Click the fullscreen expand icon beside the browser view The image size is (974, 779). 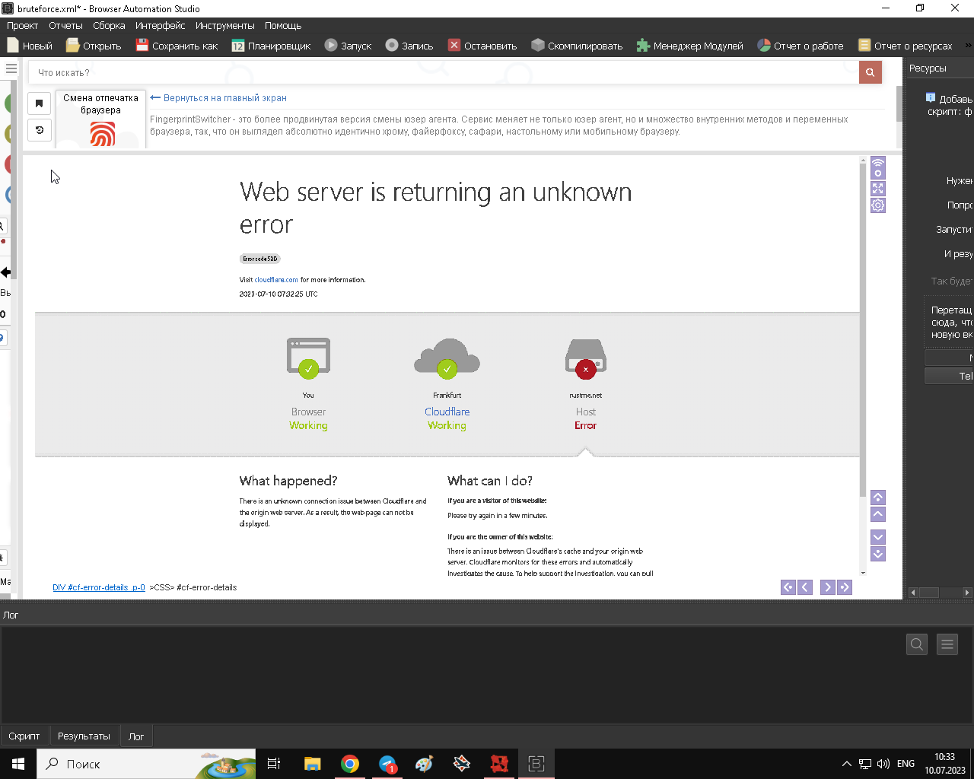[877, 188]
